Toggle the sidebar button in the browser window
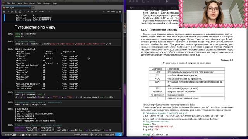Viewport: 248px width, 139px height. click(x=144, y=1)
